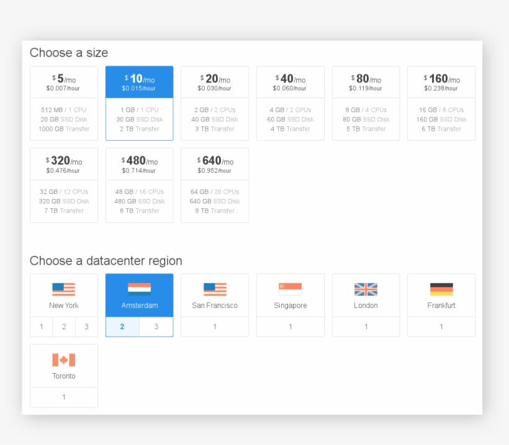Click the Toronto Canadian flag icon
Viewport: 509px width, 445px height.
coord(63,360)
